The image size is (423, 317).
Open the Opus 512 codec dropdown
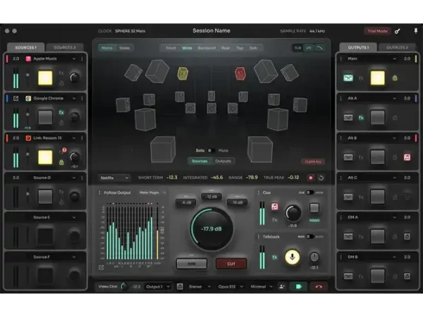click(x=231, y=287)
